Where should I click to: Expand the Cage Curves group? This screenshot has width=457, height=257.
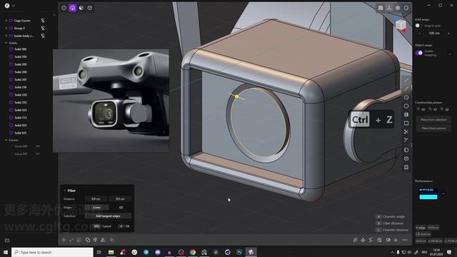(x=6, y=21)
